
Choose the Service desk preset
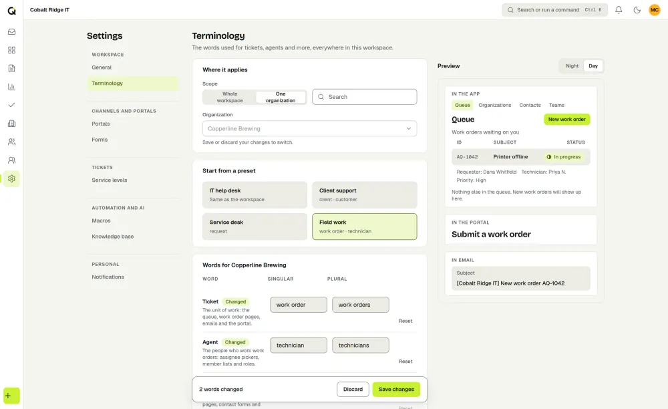tap(255, 227)
